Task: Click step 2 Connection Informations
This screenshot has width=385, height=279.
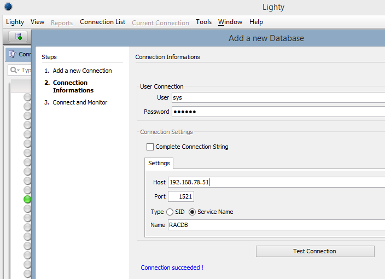Action: 69,86
